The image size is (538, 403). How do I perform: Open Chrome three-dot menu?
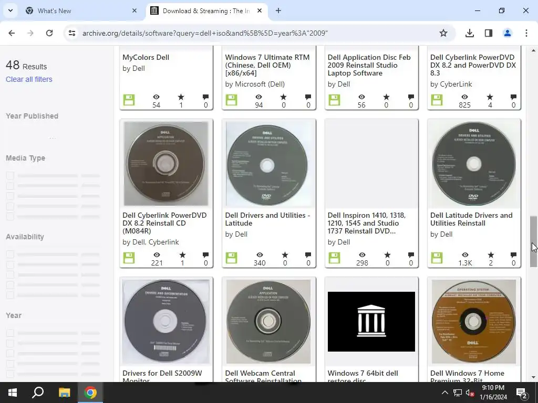pyautogui.click(x=526, y=33)
